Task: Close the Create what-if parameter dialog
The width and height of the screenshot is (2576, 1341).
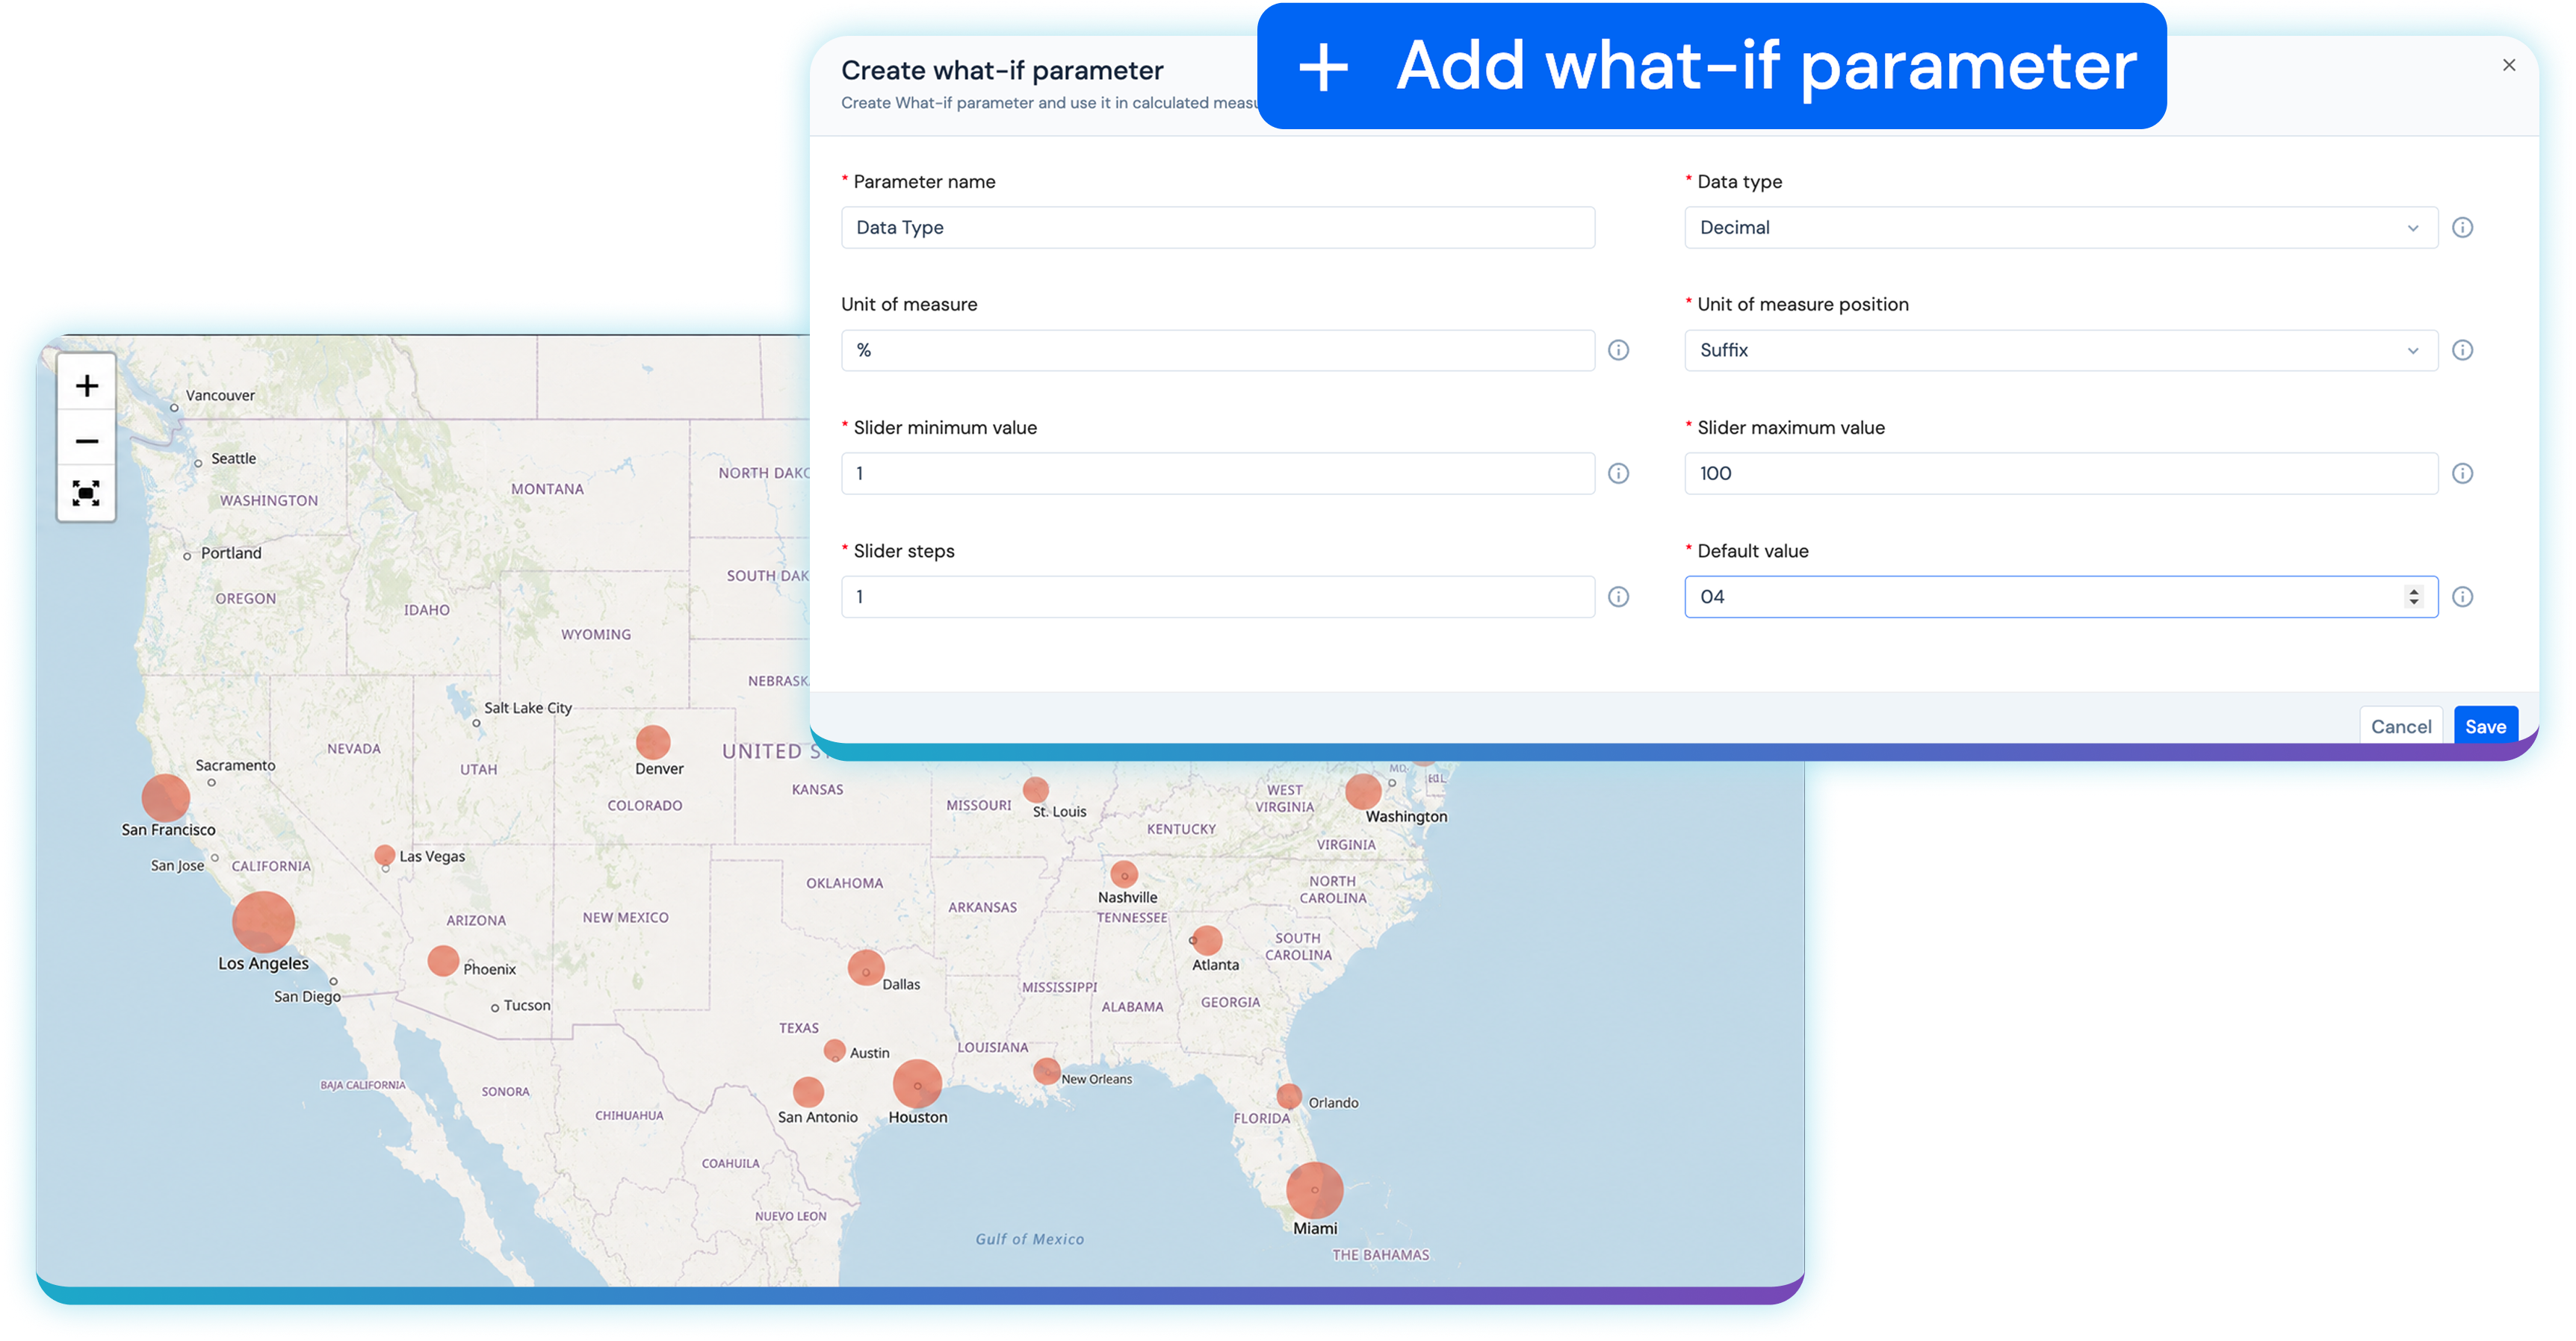Action: 2509,65
